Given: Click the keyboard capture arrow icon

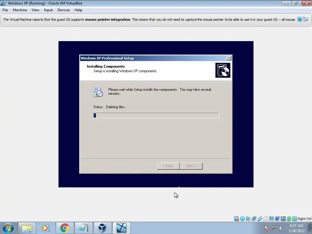Looking at the screenshot, I should [x=295, y=219].
